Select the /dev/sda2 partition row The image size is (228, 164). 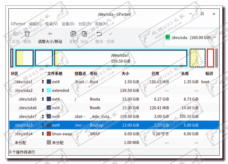click(114, 90)
